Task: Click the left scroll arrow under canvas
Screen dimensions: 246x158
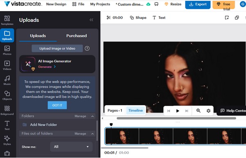Action: point(102,118)
